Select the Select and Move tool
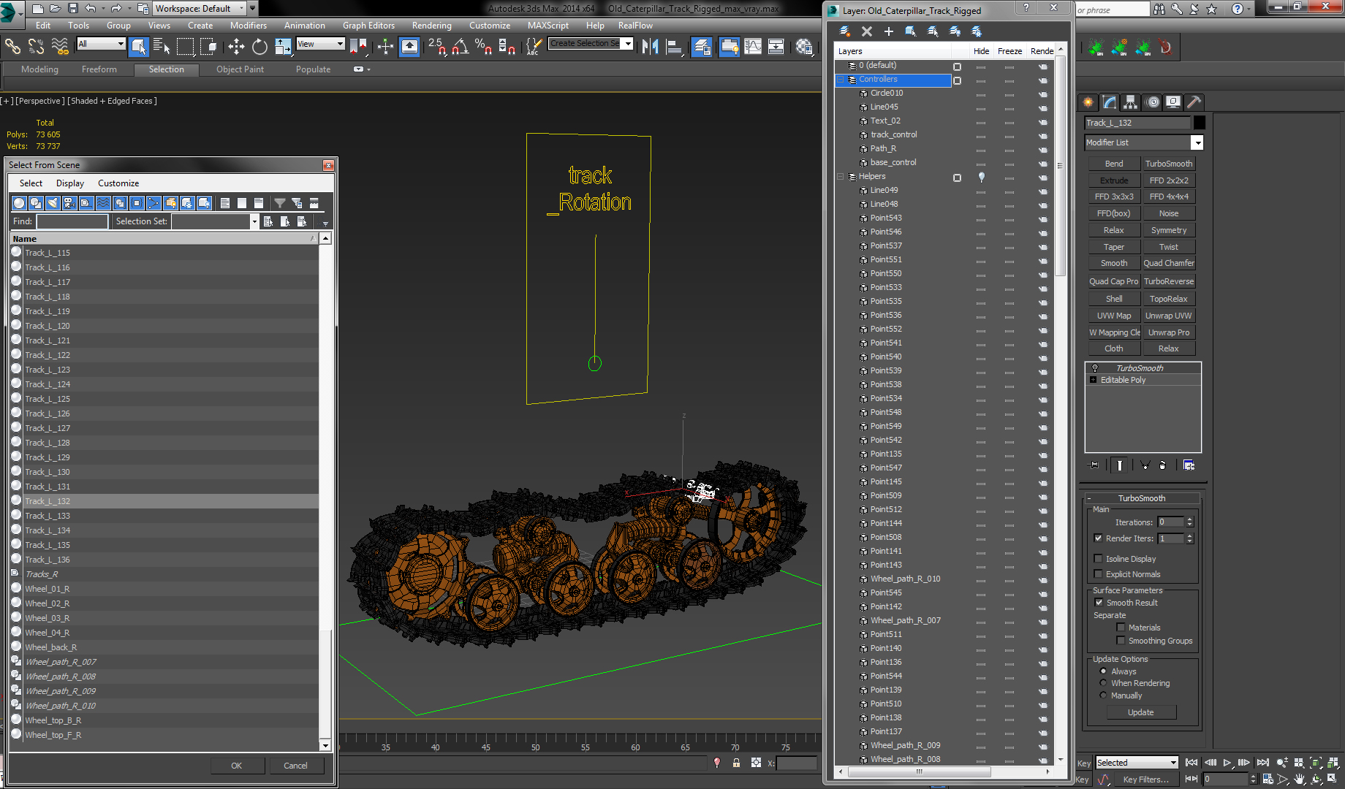Viewport: 1345px width, 789px height. point(235,47)
